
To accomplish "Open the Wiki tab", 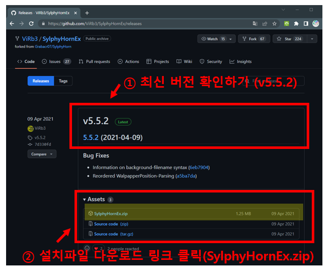I will (x=184, y=62).
